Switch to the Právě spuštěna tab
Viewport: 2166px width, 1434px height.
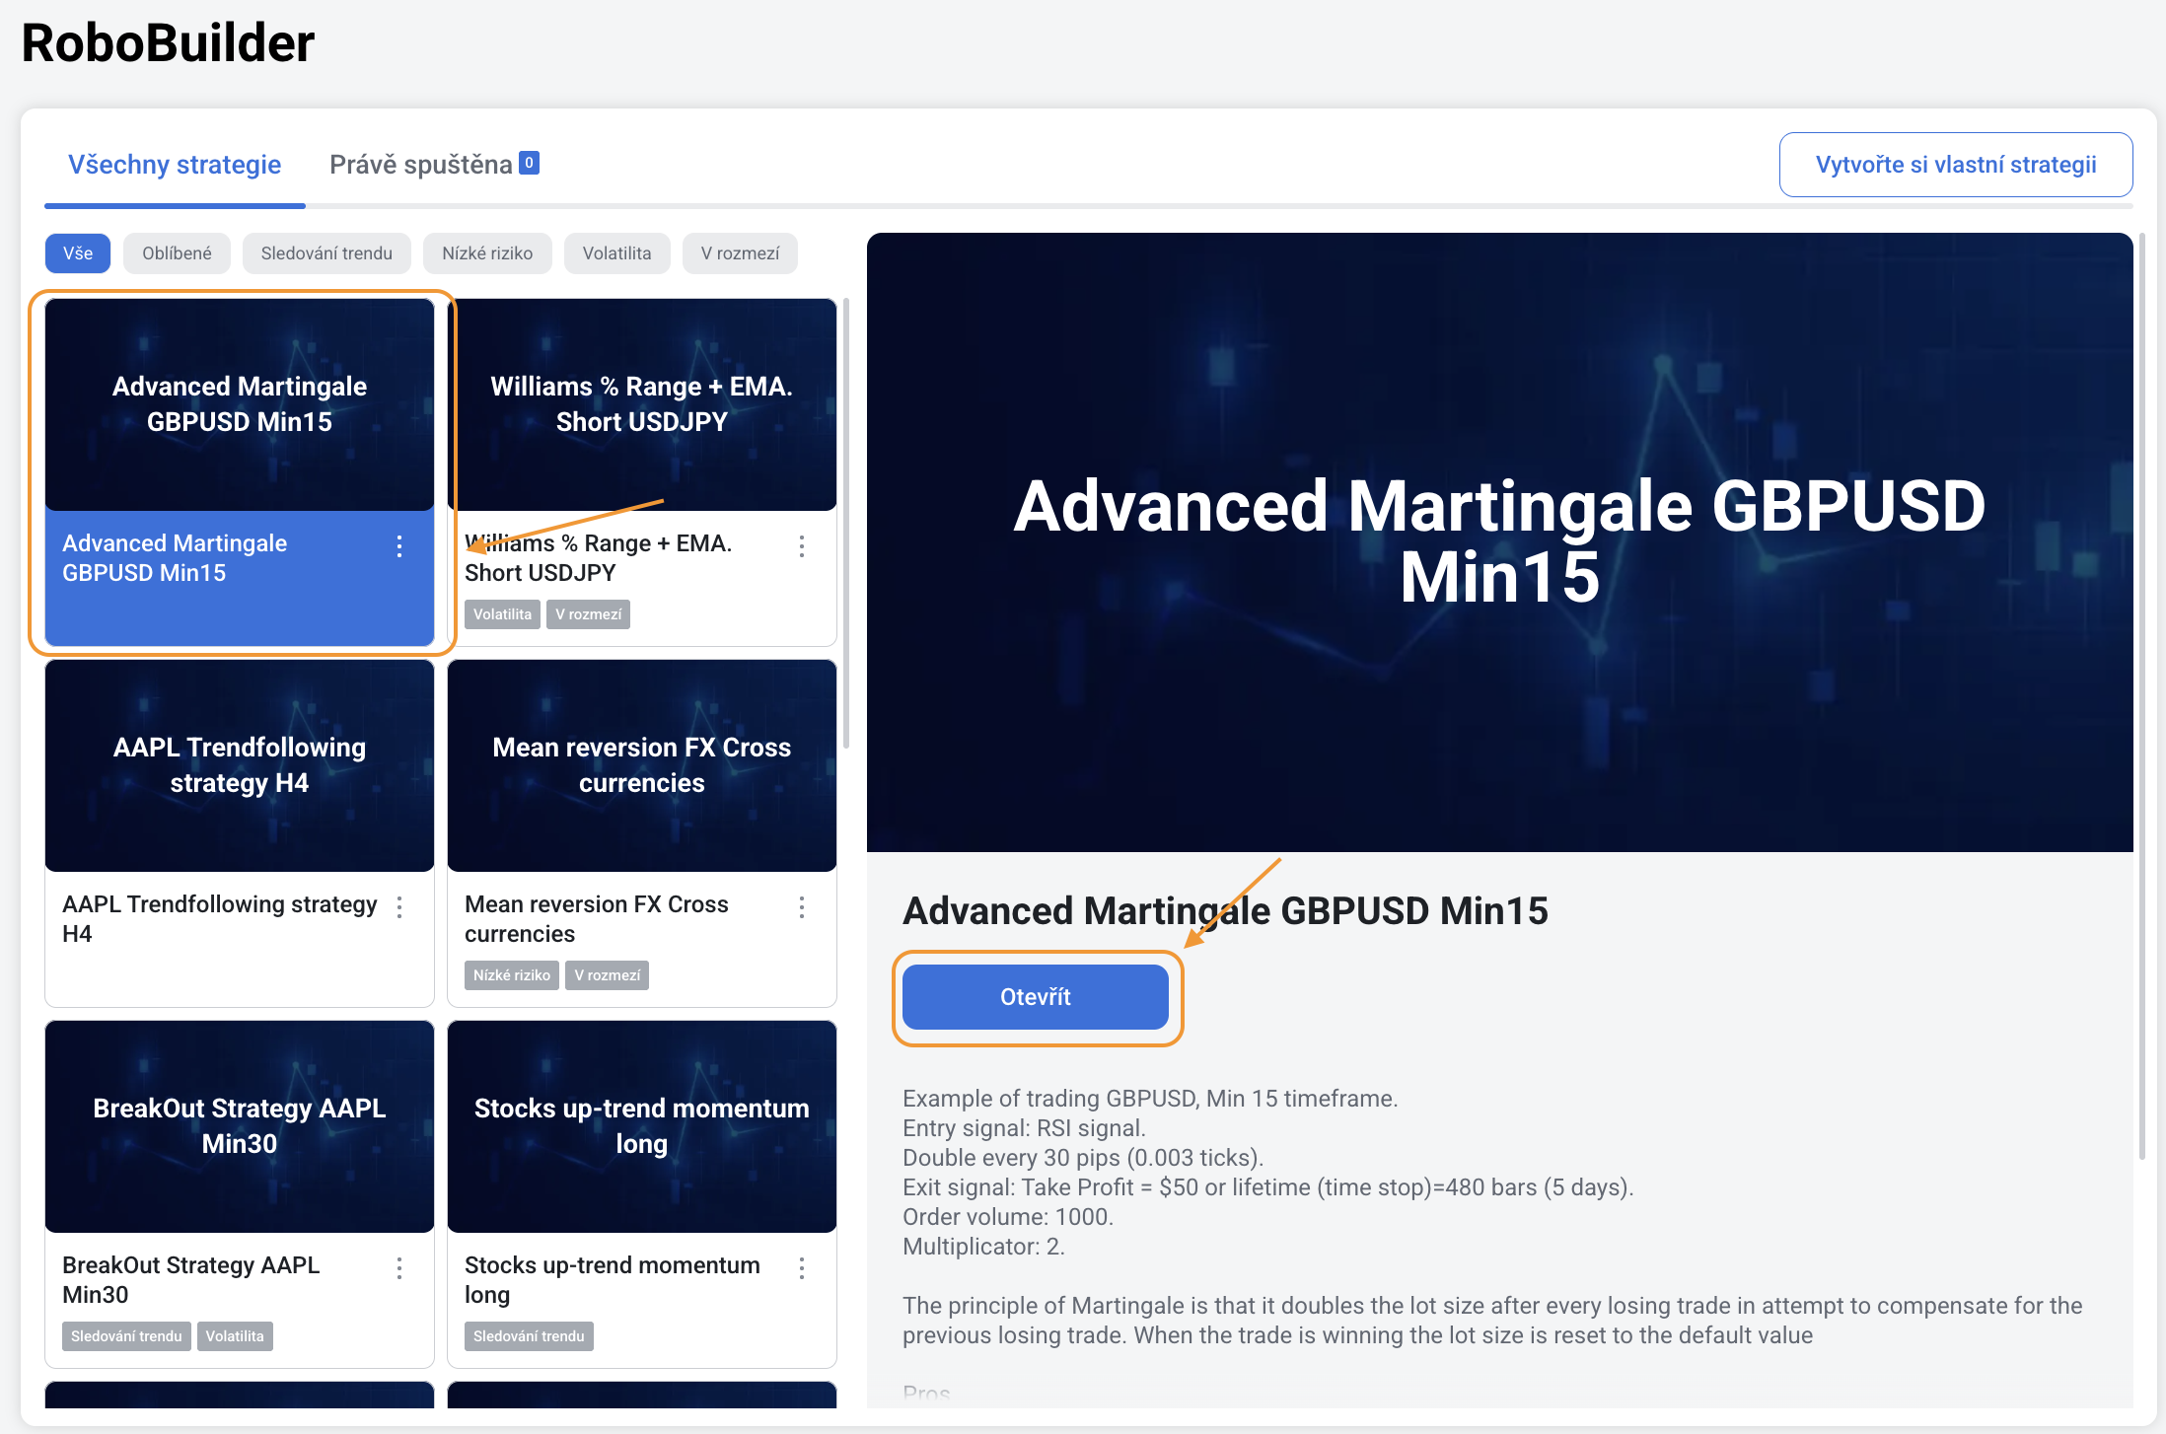click(421, 165)
